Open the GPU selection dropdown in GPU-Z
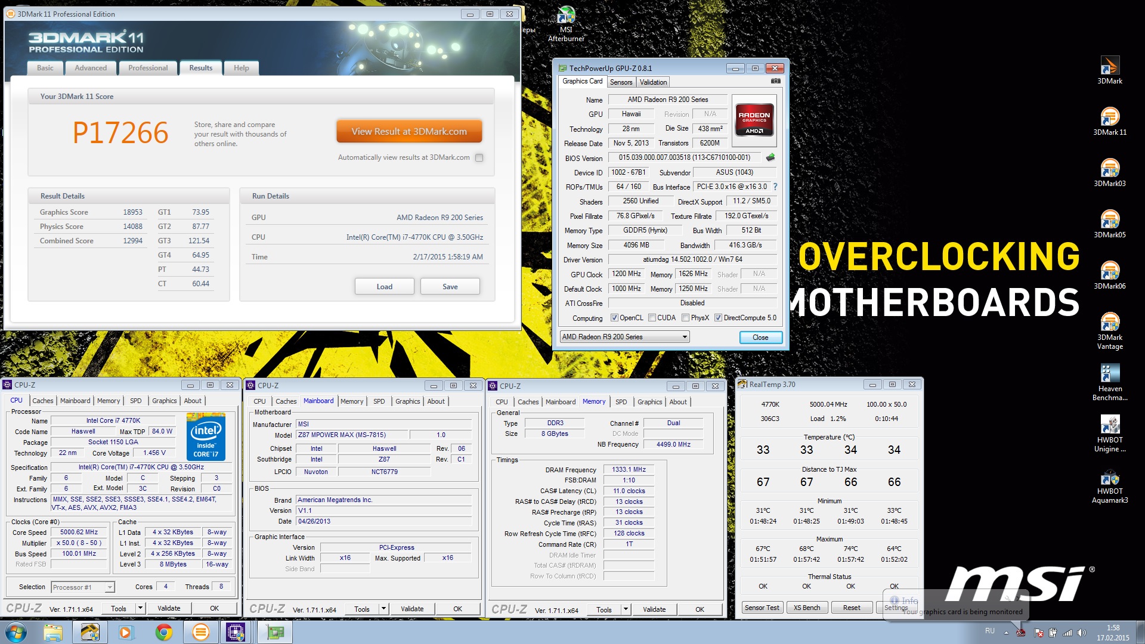The image size is (1145, 644). [624, 337]
